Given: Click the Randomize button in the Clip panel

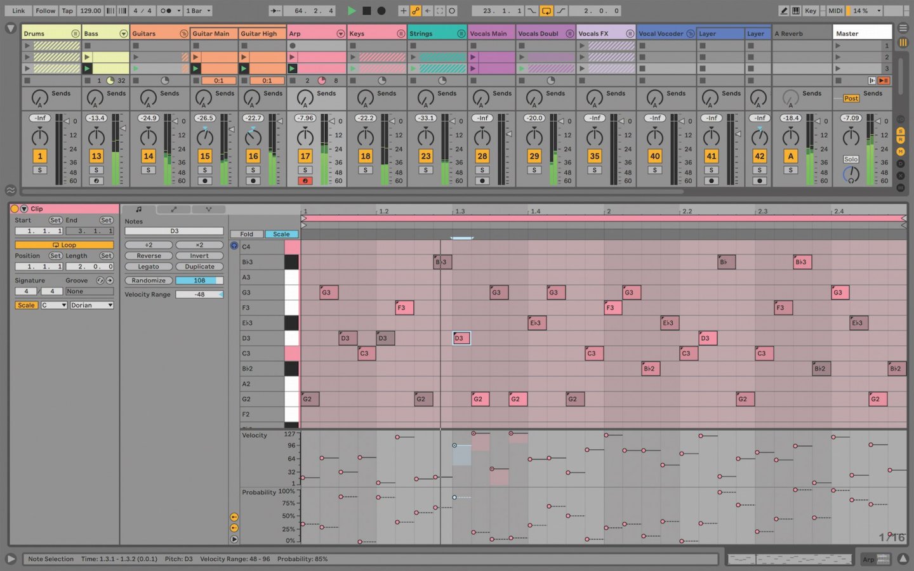Looking at the screenshot, I should [148, 280].
